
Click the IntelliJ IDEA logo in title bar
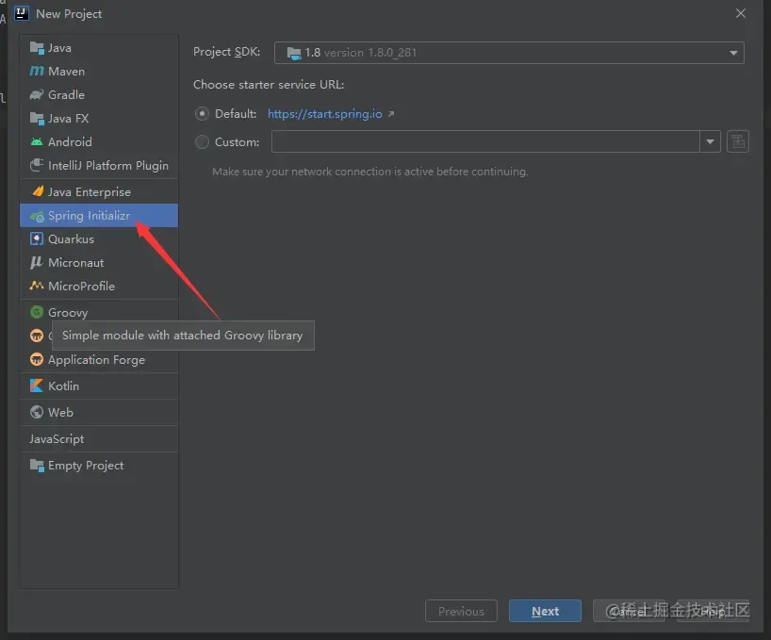tap(21, 13)
